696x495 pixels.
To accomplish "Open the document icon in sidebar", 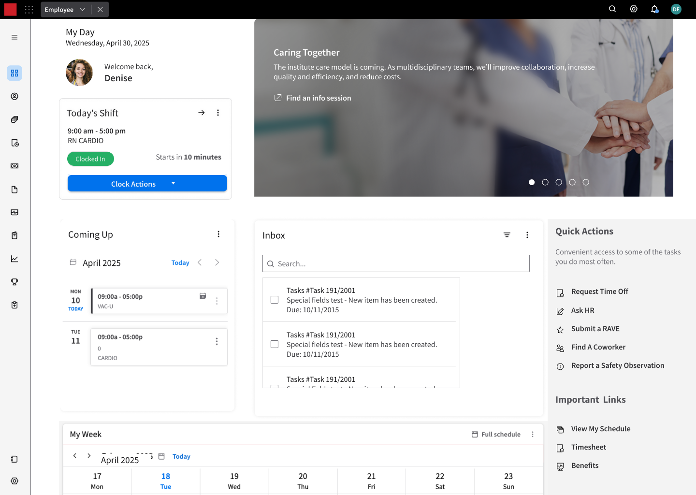I will (x=14, y=189).
